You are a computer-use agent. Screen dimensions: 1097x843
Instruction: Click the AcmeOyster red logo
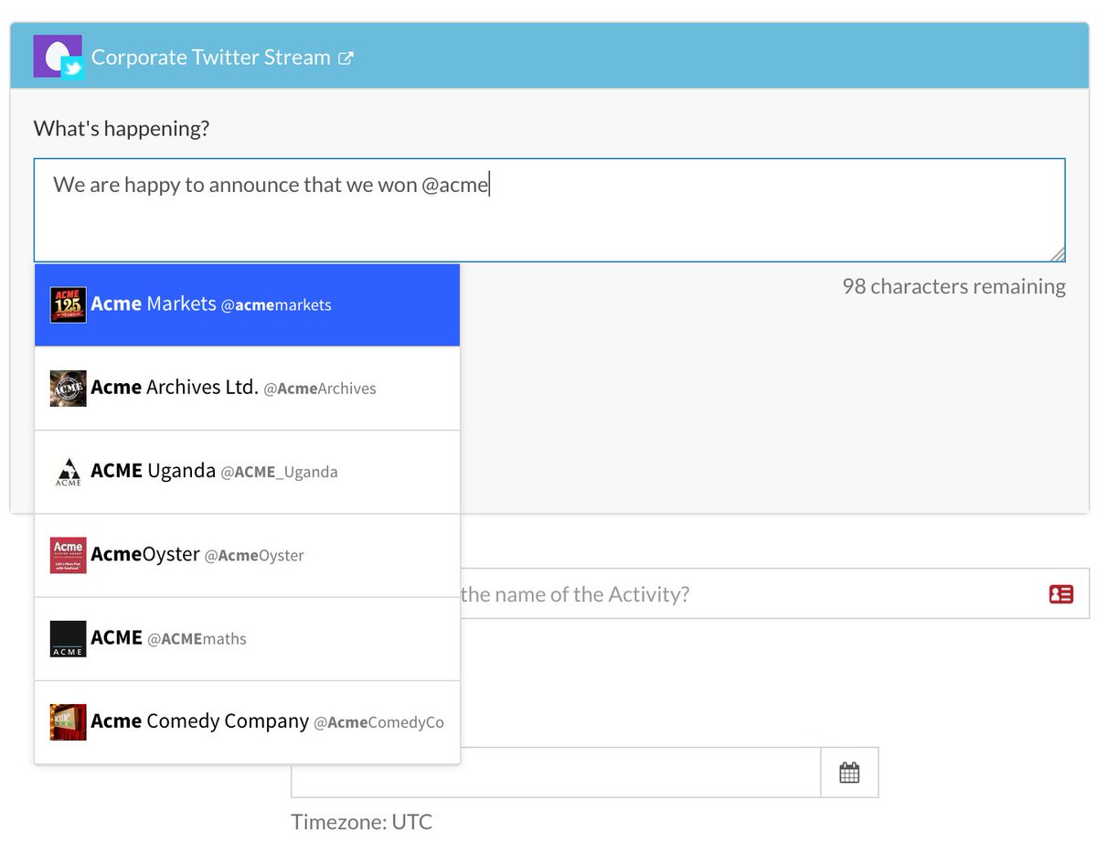coord(69,555)
